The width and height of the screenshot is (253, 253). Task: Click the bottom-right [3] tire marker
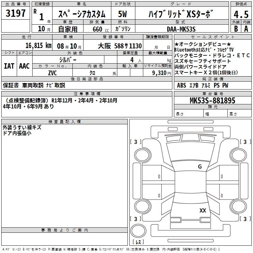pos(245,219)
